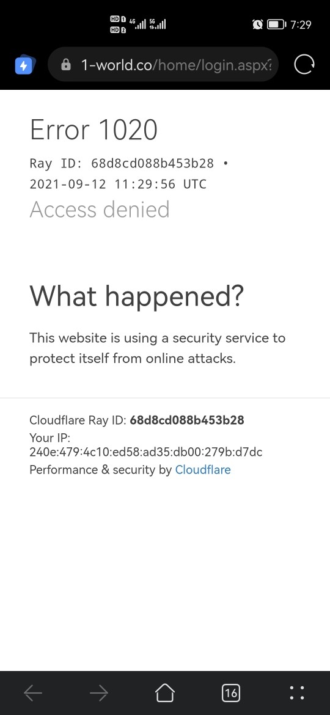Tap the What happened? heading
This screenshot has height=715, width=330.
click(x=137, y=296)
